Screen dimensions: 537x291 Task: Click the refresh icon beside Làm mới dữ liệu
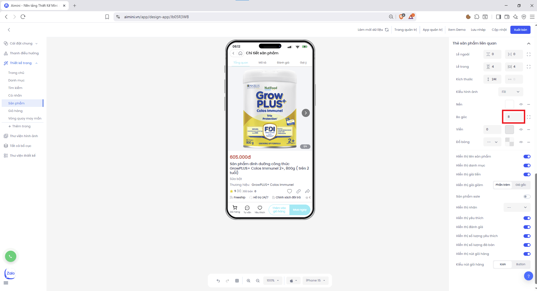(387, 30)
